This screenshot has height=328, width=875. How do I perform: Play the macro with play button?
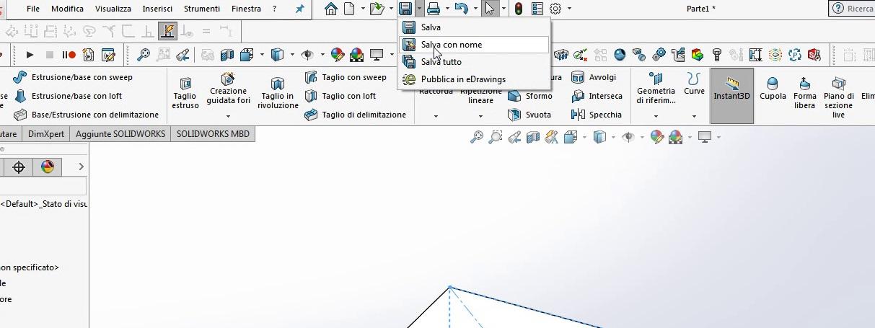coord(30,55)
